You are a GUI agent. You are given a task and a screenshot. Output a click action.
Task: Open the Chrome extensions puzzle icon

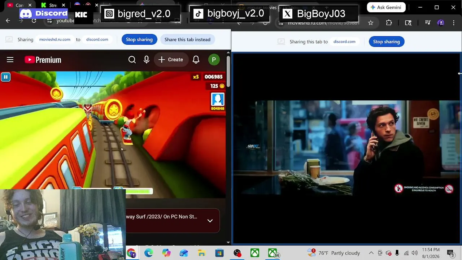[x=389, y=23]
